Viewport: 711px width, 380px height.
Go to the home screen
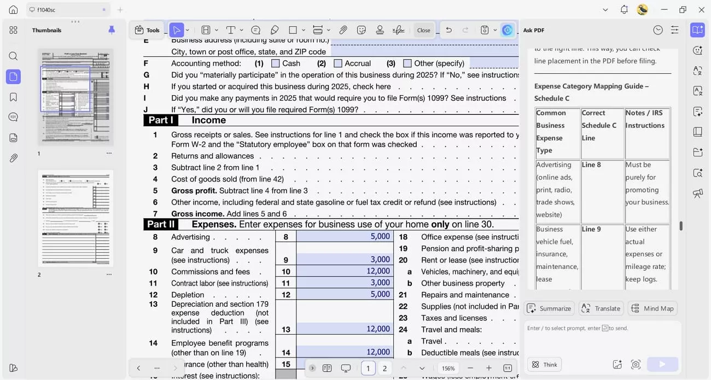click(x=13, y=9)
